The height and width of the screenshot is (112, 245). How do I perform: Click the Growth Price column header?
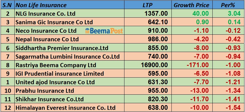click(x=191, y=5)
